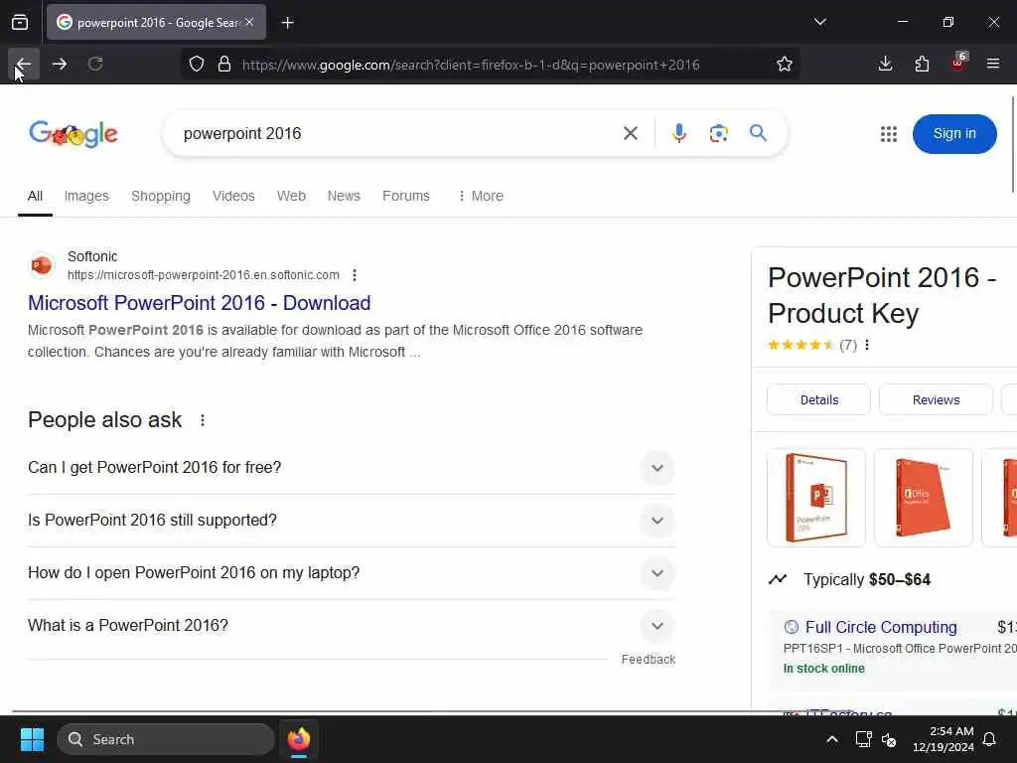Click the Firefox address bar URL
Image resolution: width=1017 pixels, height=763 pixels.
pyautogui.click(x=471, y=65)
